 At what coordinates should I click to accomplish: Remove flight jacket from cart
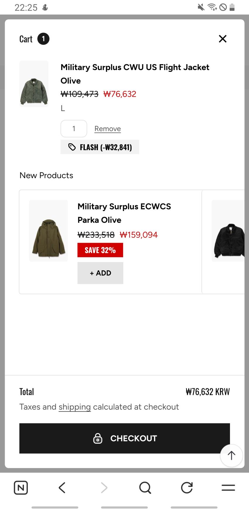(x=108, y=129)
